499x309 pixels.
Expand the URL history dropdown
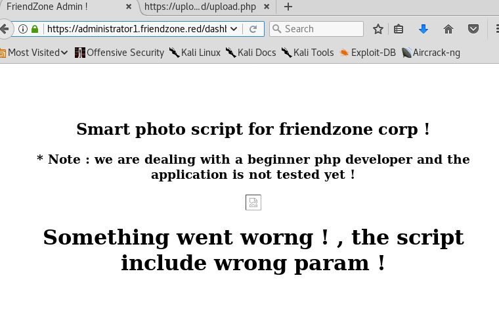[x=234, y=29]
